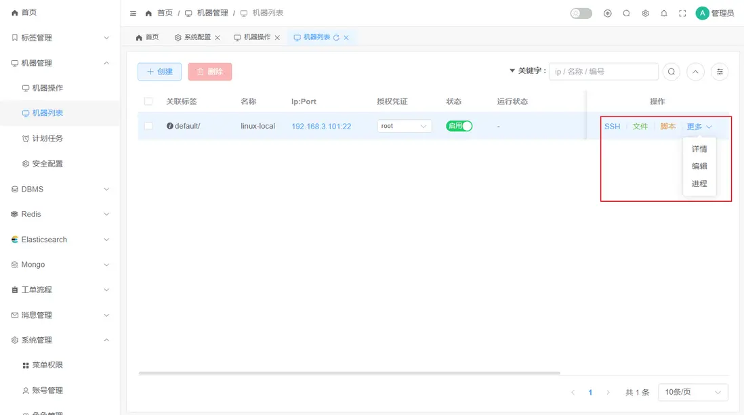
Task: Expand Redis sidebar menu
Action: click(x=60, y=214)
